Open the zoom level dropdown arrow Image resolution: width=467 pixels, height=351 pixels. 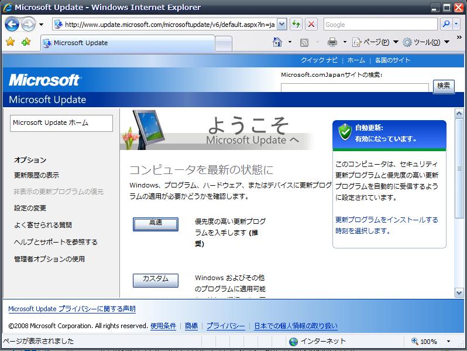448,342
